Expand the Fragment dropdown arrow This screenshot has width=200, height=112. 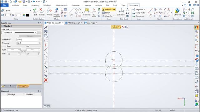click(x=144, y=9)
